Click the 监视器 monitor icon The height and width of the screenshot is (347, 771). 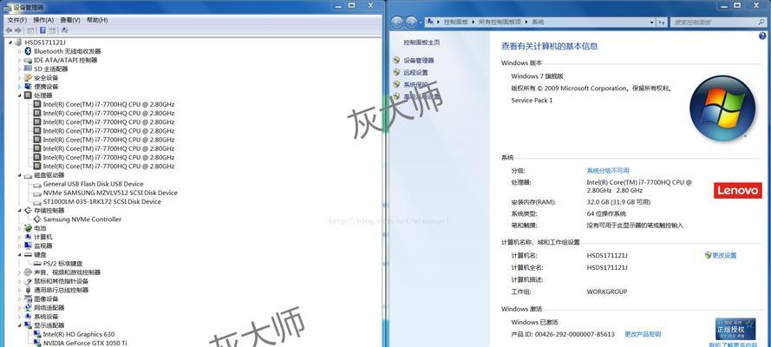coord(28,246)
